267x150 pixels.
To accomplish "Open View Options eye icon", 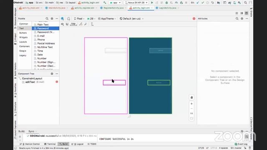I will pos(62,24).
